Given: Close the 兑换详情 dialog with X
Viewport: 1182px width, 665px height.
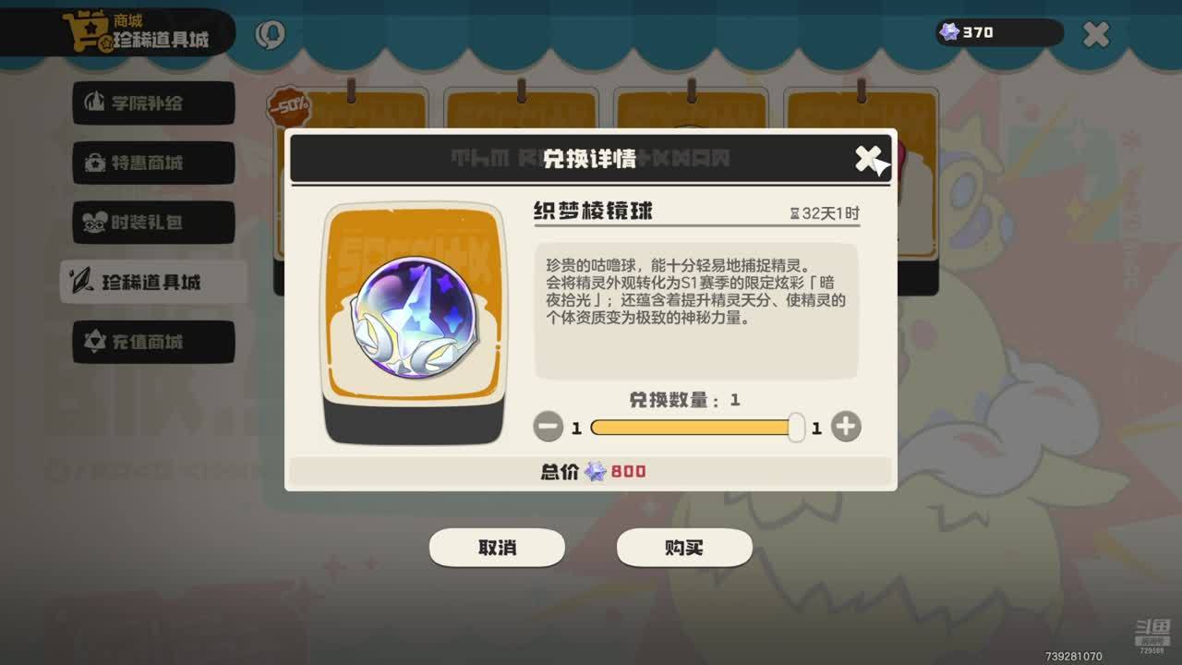Looking at the screenshot, I should point(868,159).
